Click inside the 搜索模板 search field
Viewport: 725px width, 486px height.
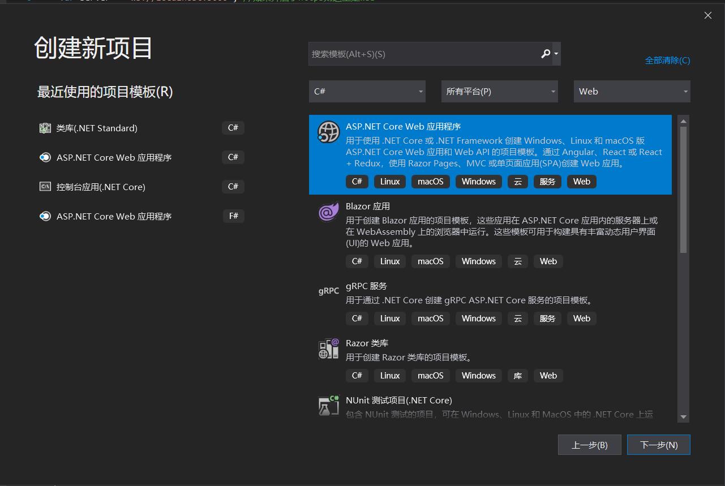(x=419, y=53)
